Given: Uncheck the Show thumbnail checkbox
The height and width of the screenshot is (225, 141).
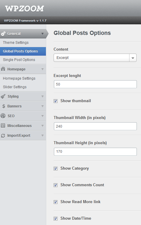Looking at the screenshot, I should click(56, 101).
